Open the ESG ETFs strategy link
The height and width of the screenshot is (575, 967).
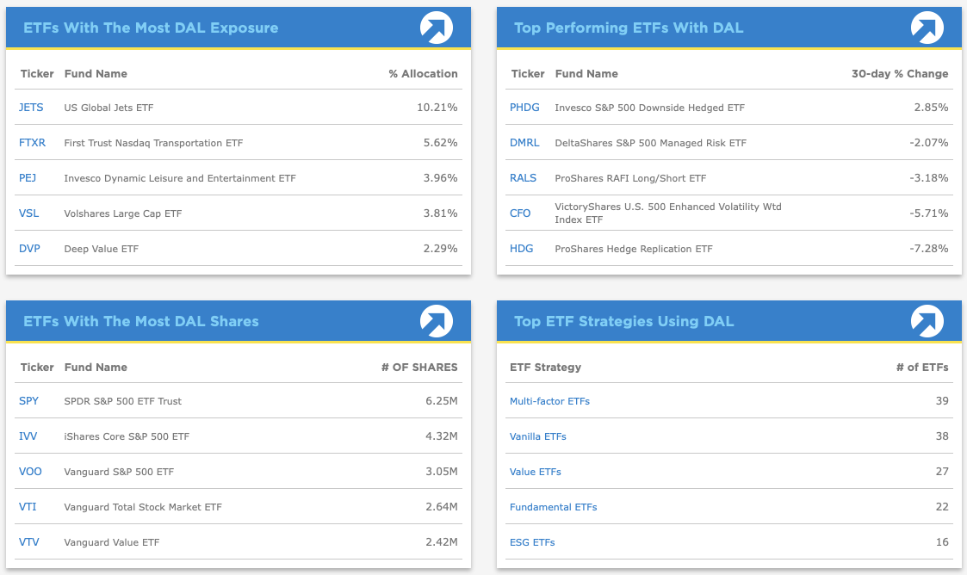pos(532,542)
